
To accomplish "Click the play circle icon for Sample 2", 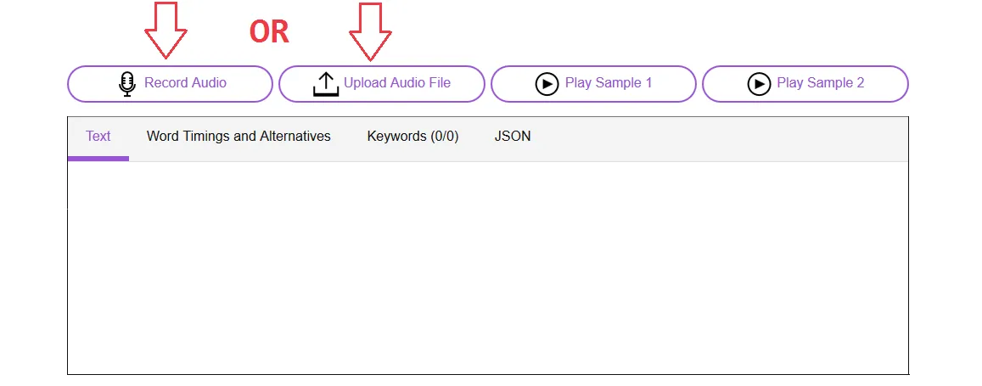I will pyautogui.click(x=759, y=84).
